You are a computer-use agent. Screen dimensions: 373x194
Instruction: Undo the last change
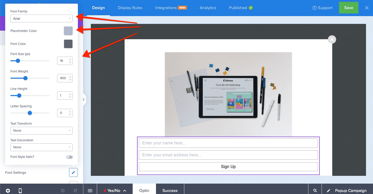pos(62,190)
